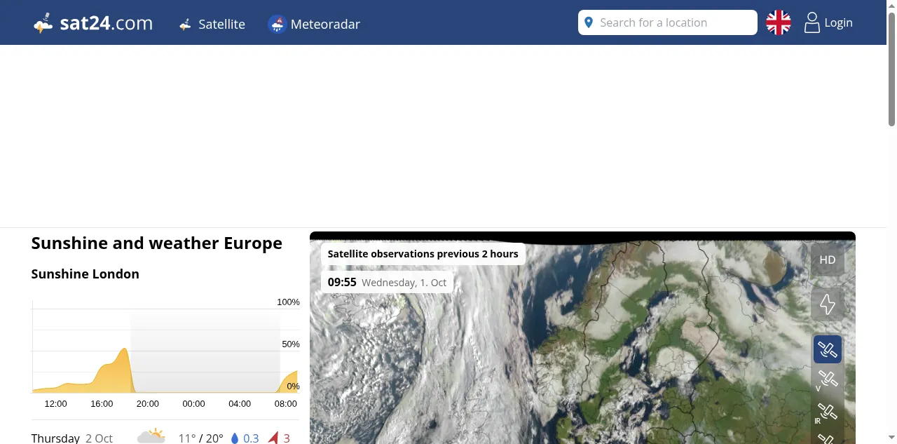Click the sat24.com logo
897x444 pixels.
[93, 23]
